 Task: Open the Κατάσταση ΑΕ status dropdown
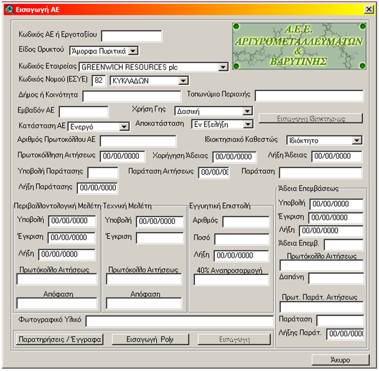coord(124,126)
